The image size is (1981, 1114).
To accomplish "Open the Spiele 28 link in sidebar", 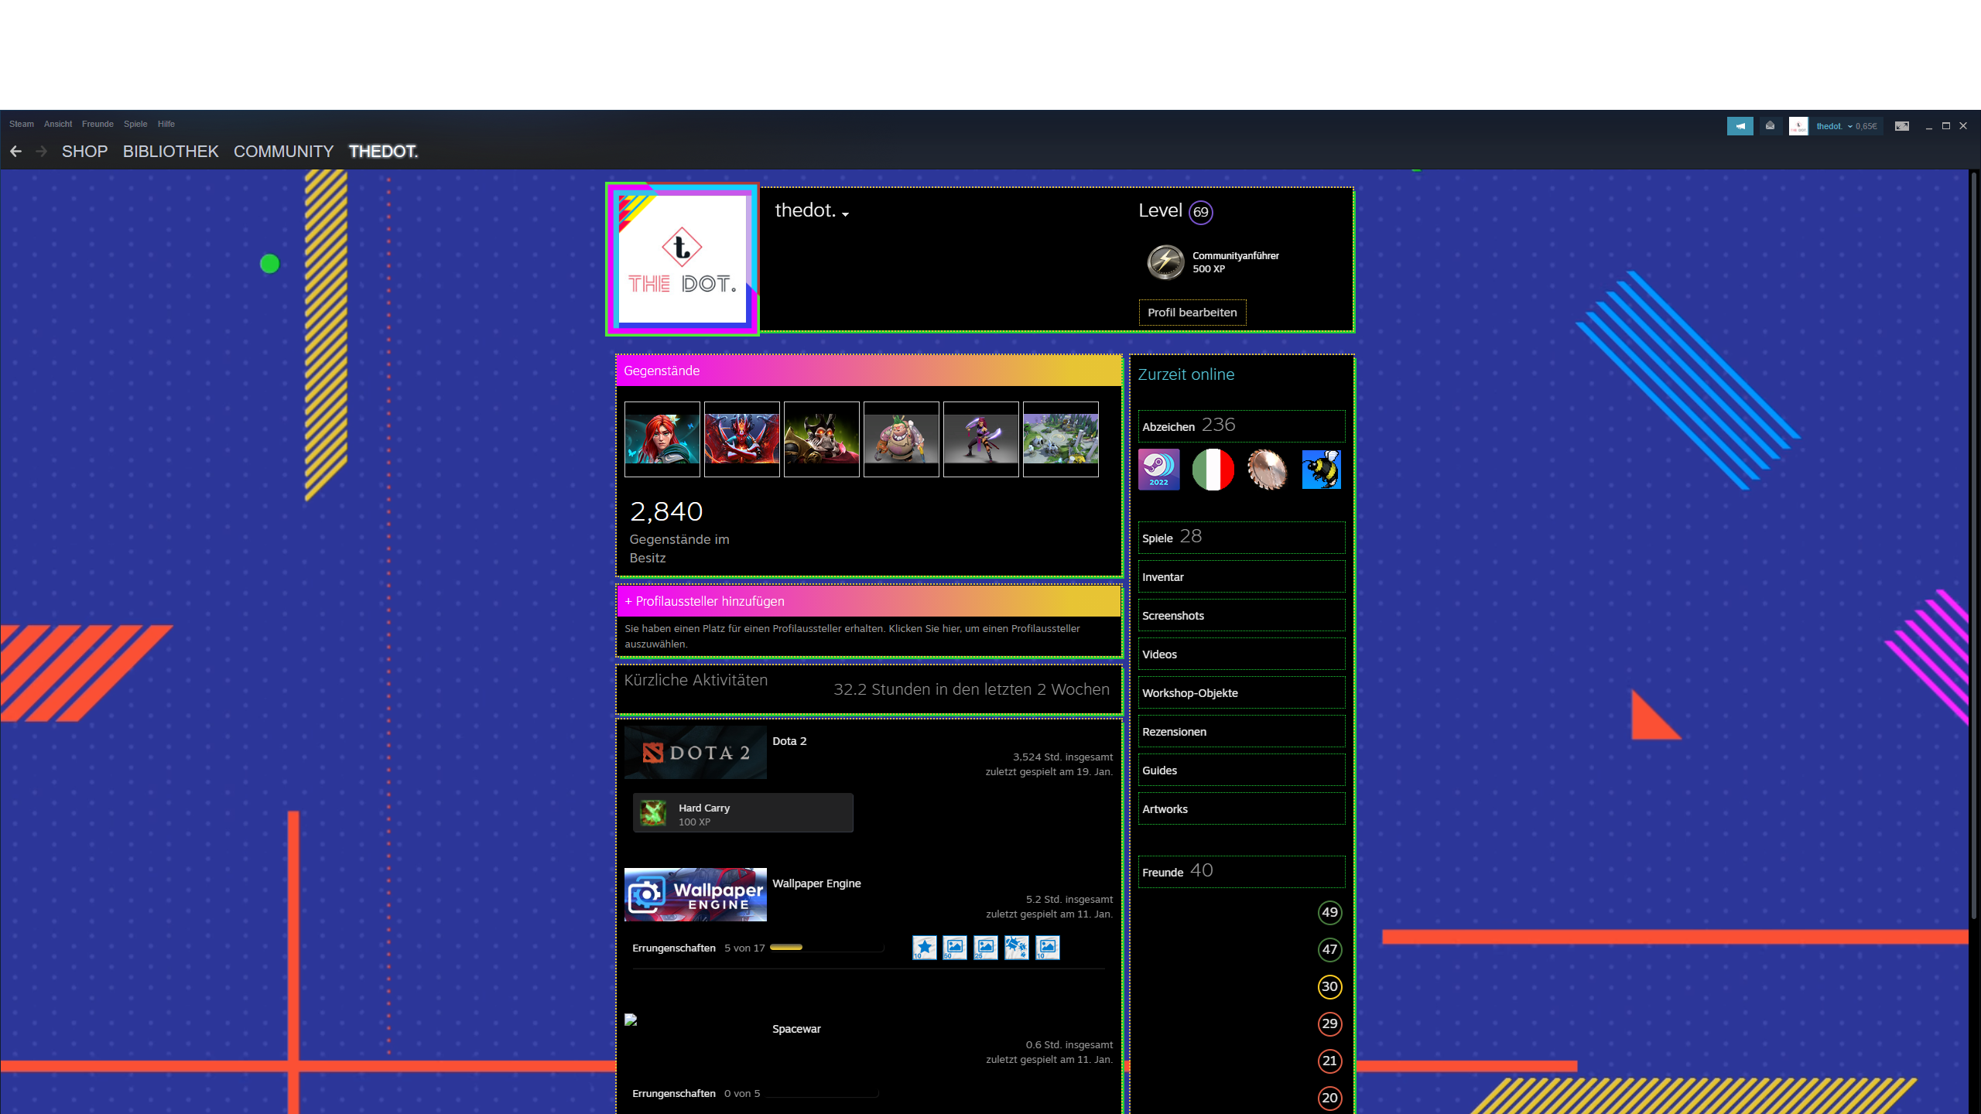I will (1241, 538).
